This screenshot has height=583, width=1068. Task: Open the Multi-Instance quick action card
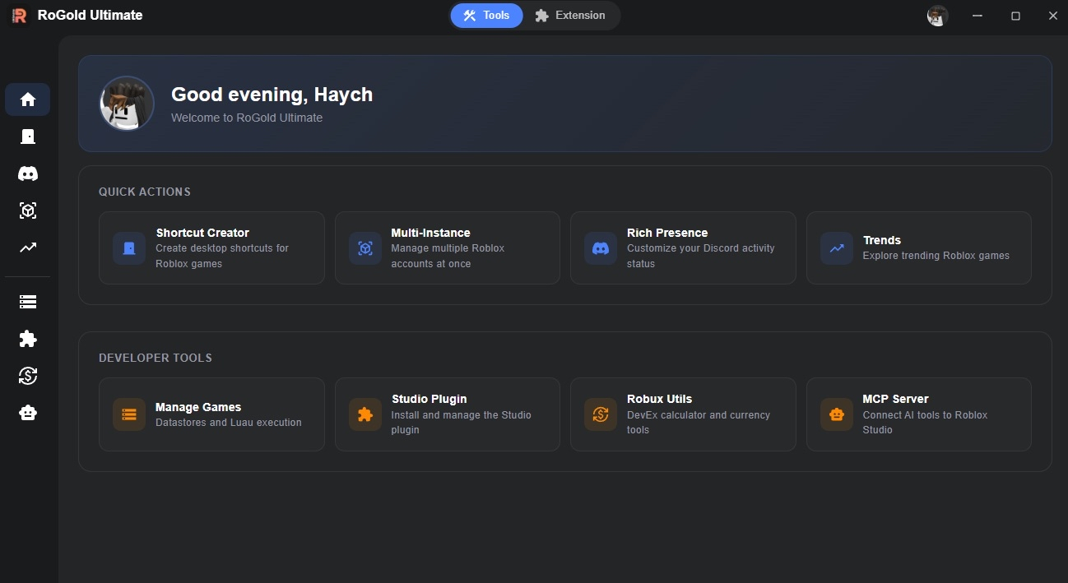pyautogui.click(x=447, y=248)
